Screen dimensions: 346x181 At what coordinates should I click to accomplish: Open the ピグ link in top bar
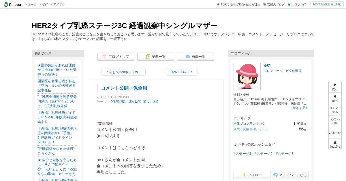coord(45,5)
